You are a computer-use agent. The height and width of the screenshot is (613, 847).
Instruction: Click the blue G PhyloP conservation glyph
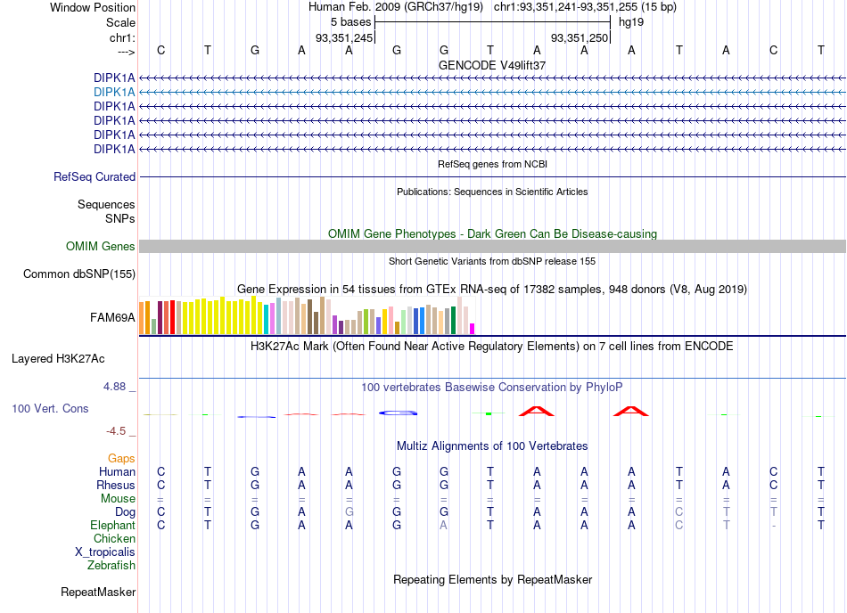pos(399,413)
